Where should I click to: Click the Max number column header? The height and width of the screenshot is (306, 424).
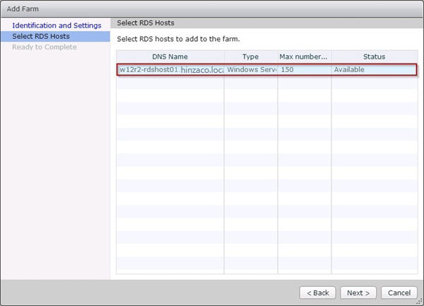click(304, 57)
